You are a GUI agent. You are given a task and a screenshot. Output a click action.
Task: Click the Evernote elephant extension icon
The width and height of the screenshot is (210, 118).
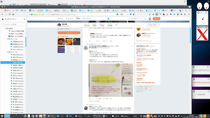click(171, 14)
